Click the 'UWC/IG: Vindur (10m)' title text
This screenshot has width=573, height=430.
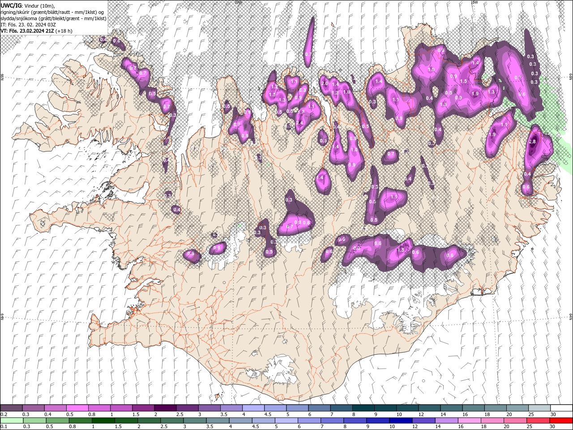[27, 5]
